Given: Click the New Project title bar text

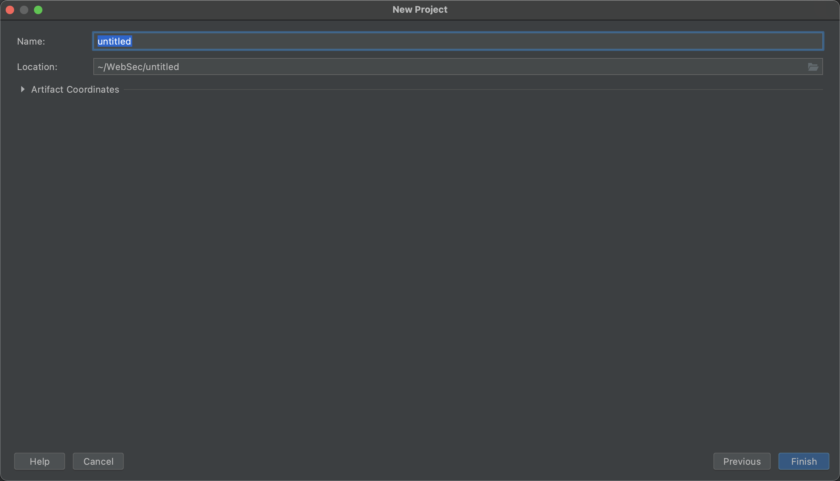Looking at the screenshot, I should (420, 10).
